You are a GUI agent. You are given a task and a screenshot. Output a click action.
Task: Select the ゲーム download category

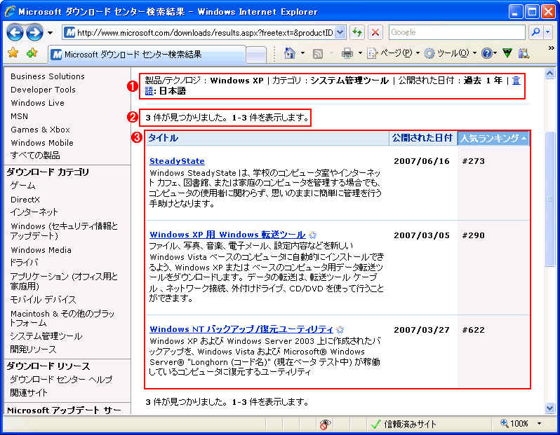23,186
